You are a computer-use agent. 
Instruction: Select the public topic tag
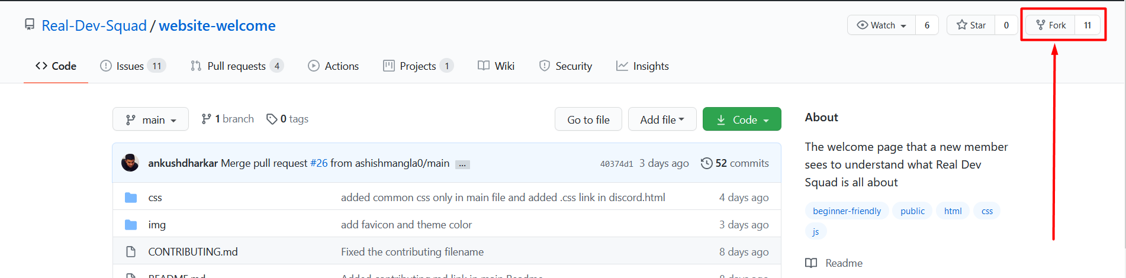[x=912, y=211]
